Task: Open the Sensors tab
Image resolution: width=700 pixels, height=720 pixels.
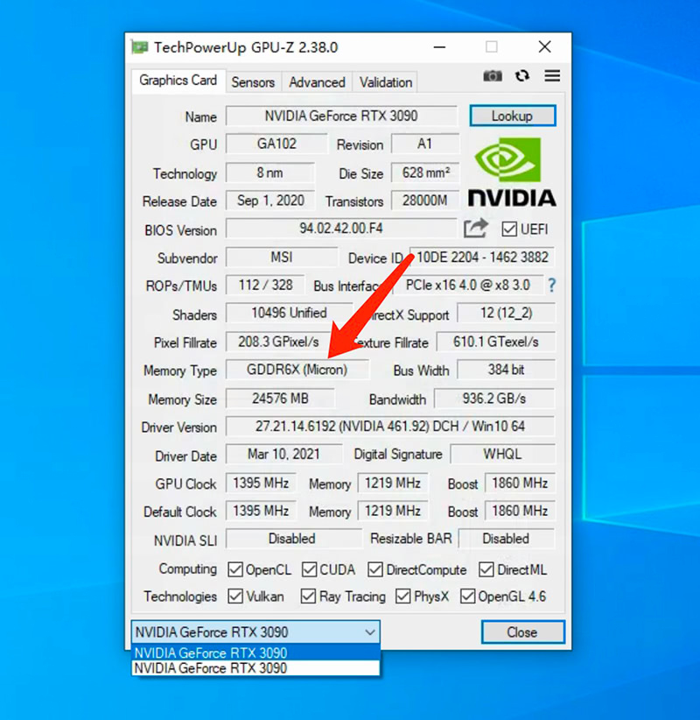Action: tap(253, 82)
